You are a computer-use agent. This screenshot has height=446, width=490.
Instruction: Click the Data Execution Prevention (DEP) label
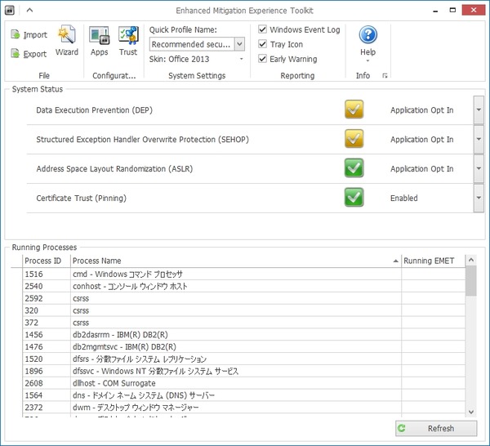point(95,110)
